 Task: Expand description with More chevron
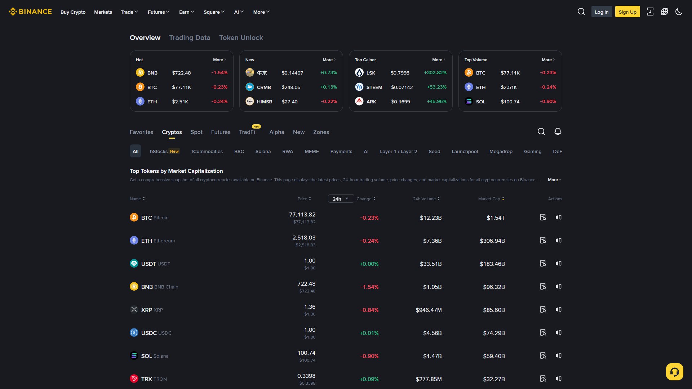555,180
